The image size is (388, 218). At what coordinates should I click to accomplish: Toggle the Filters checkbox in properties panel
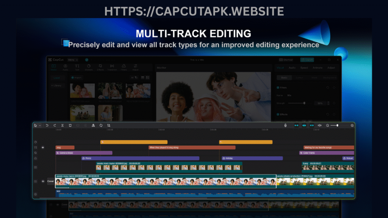[278, 87]
